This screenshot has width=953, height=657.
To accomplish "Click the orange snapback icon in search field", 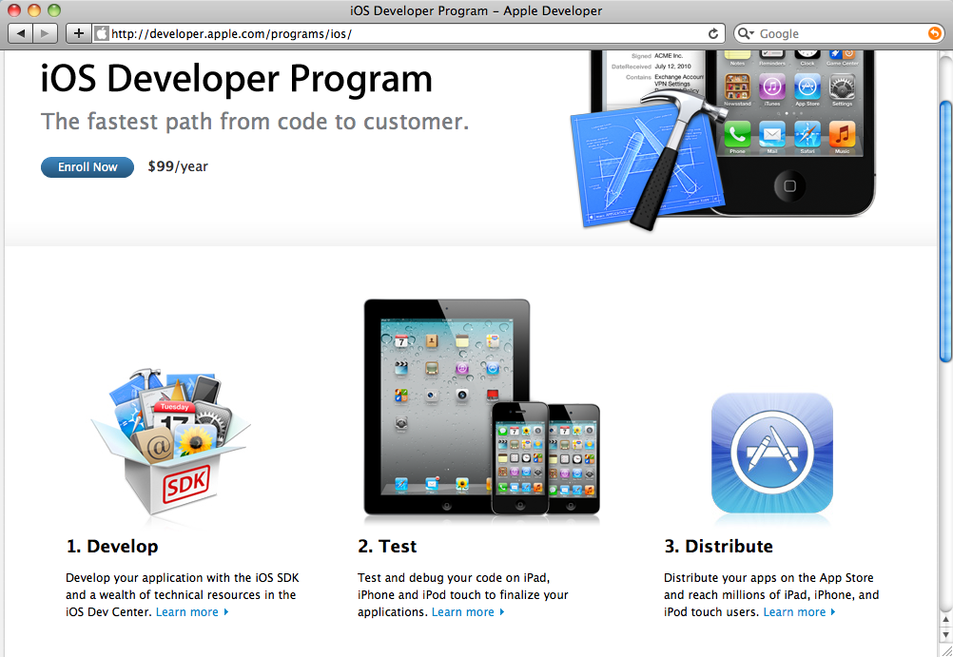I will point(935,33).
